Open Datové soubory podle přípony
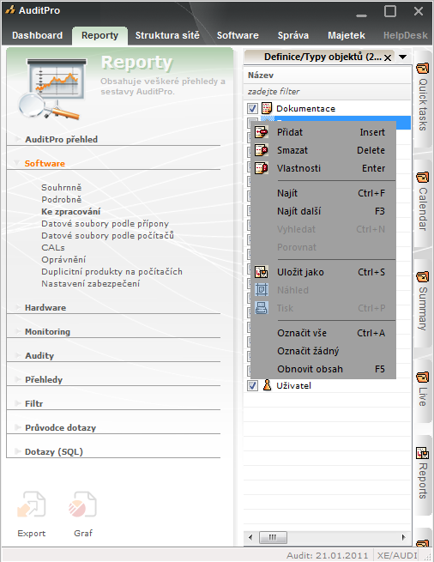This screenshot has height=562, width=434. (x=105, y=224)
